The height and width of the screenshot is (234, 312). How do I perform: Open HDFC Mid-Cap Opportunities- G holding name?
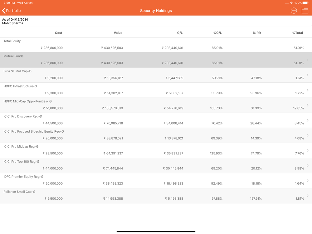tap(27, 101)
